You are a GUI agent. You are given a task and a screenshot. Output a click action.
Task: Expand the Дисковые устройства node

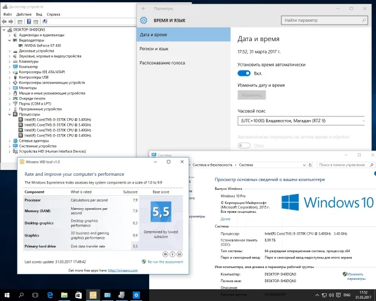pos(9,51)
